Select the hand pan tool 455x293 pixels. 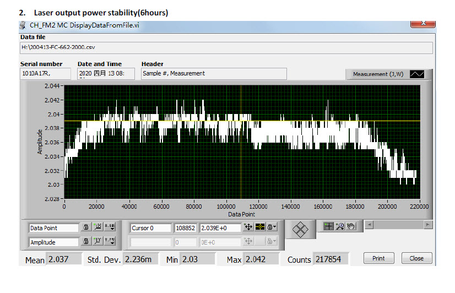[x=351, y=225]
